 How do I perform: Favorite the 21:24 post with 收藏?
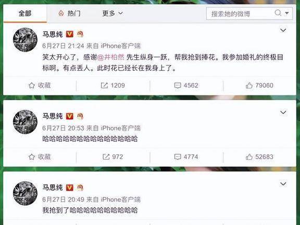point(40,85)
